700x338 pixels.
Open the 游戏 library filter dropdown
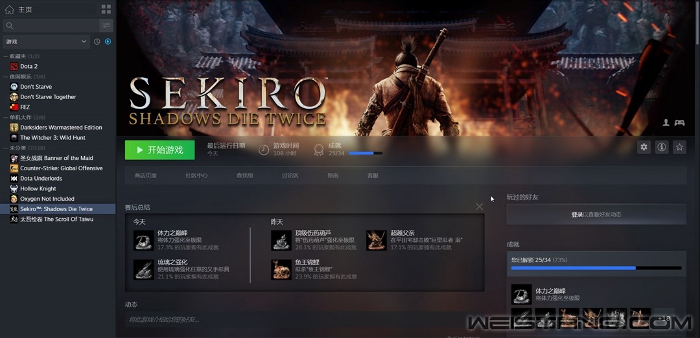(45, 41)
